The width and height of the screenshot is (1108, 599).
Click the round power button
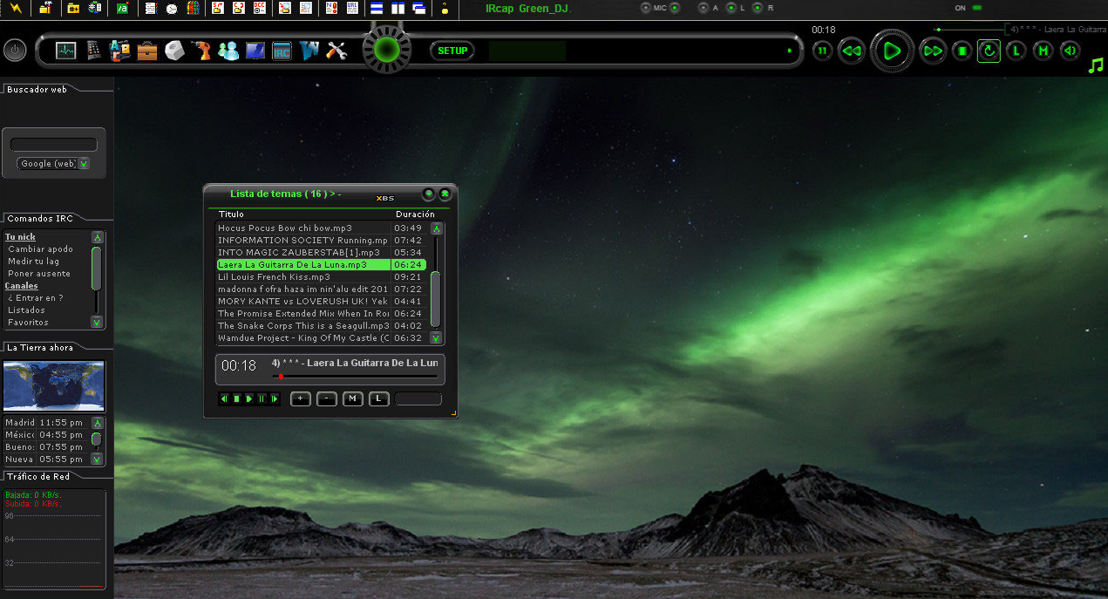coord(14,50)
